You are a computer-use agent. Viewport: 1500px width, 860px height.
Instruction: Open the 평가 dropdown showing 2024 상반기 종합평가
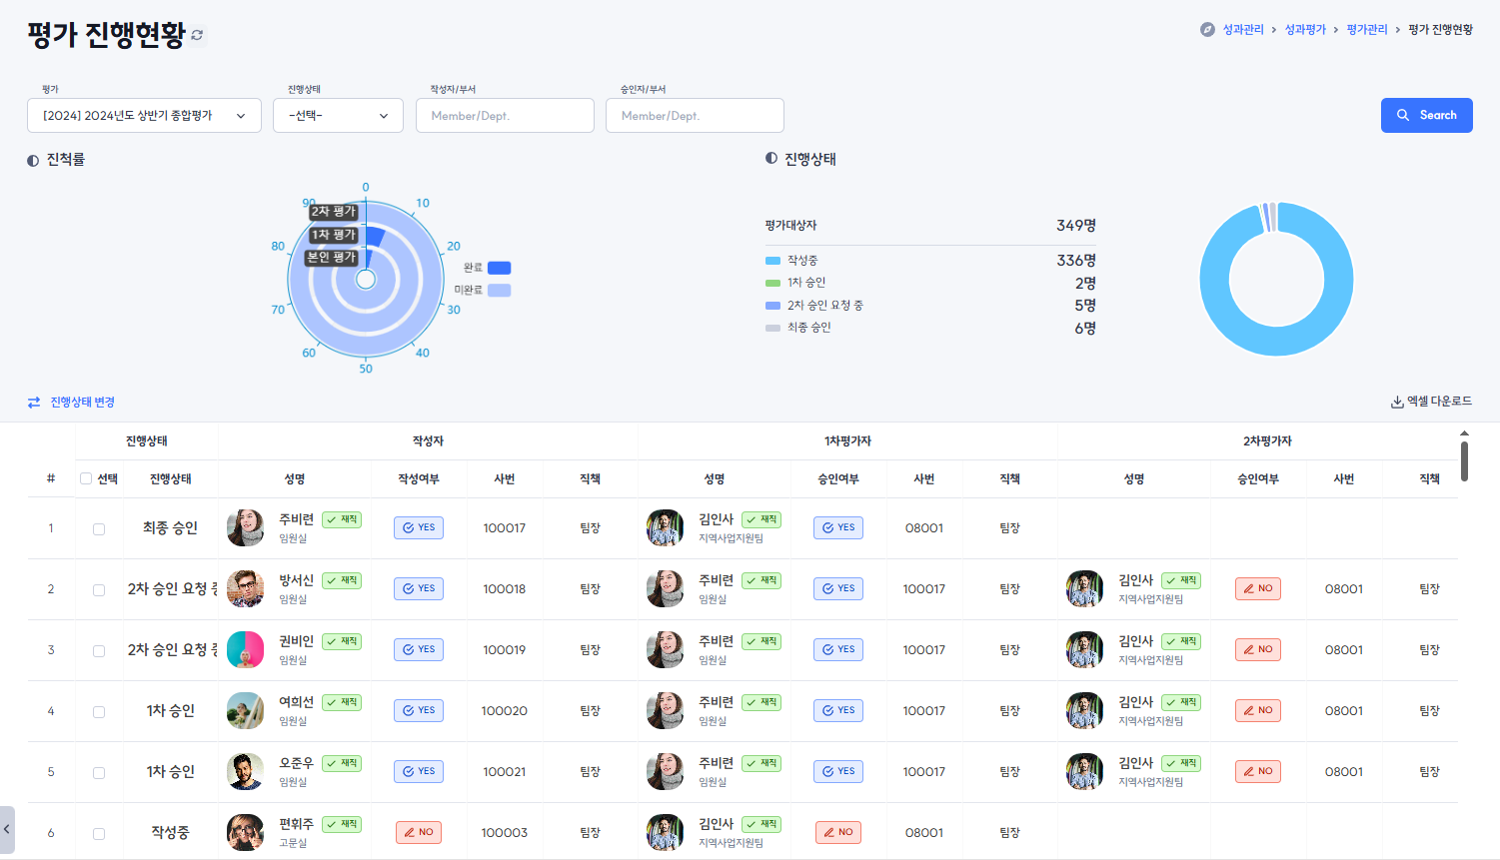point(144,116)
